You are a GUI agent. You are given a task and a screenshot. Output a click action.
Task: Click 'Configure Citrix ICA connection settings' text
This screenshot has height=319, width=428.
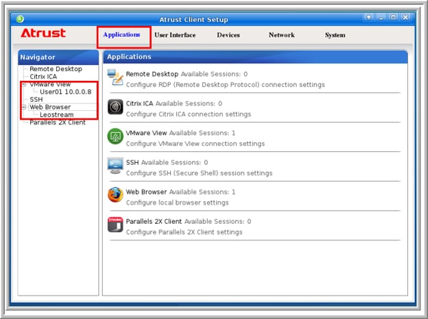click(189, 114)
